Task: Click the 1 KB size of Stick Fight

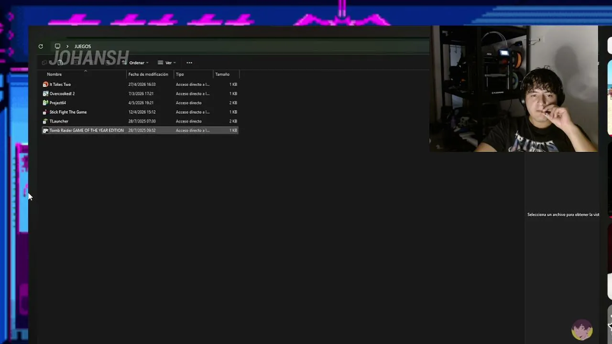Action: (233, 112)
